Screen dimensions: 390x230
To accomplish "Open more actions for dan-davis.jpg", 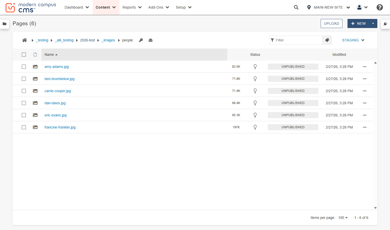I will (x=365, y=103).
